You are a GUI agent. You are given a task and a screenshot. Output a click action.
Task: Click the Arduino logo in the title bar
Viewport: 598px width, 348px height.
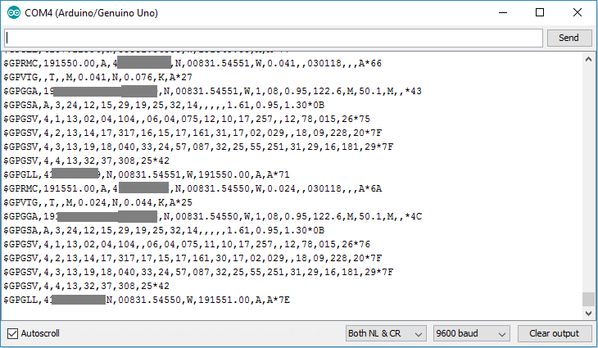coord(15,13)
